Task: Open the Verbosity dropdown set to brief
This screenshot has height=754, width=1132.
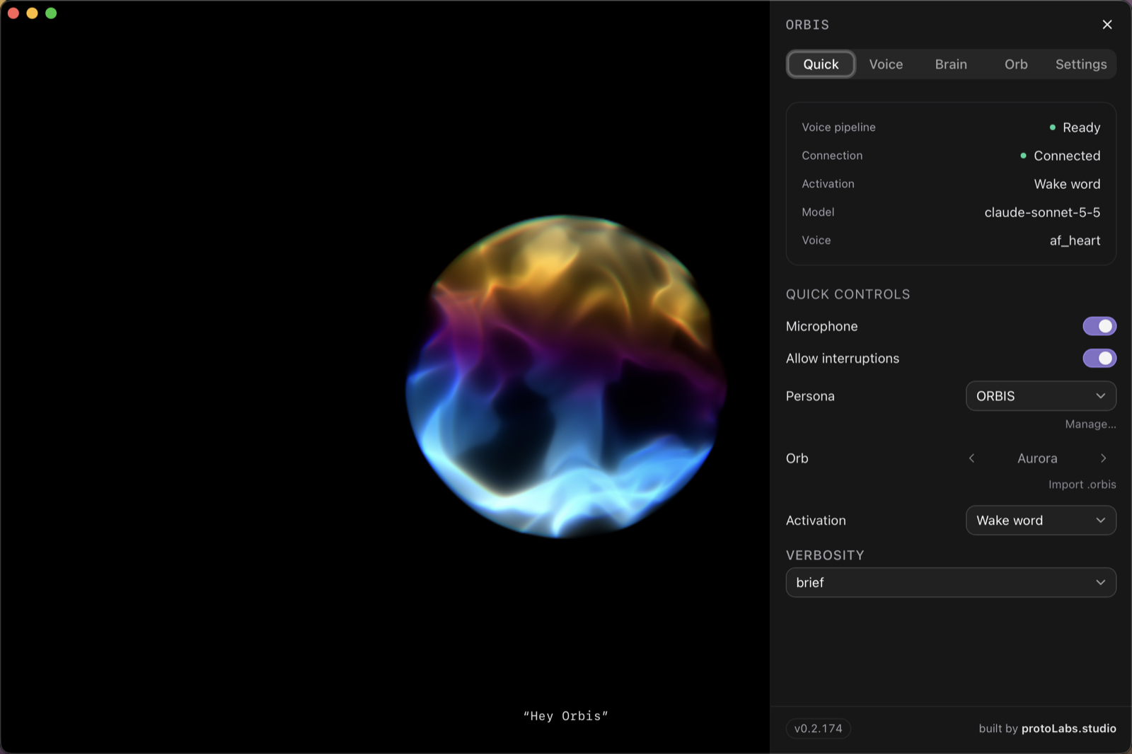Action: (x=951, y=583)
